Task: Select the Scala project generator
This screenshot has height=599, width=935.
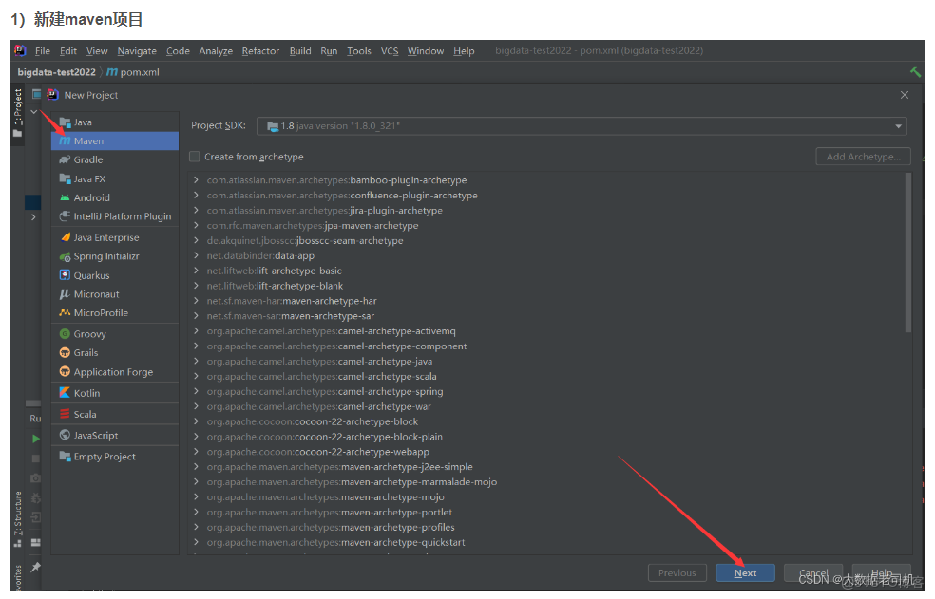Action: click(88, 413)
